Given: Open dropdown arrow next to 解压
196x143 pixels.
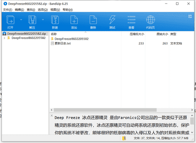Looking at the screenshot, I should pyautogui.click(x=43, y=19).
